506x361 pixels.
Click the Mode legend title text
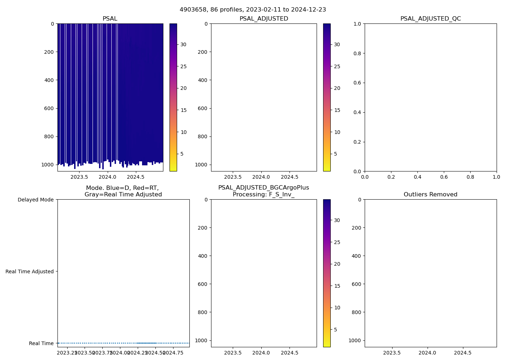(x=123, y=191)
